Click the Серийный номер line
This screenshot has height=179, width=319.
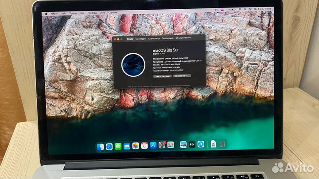168,71
